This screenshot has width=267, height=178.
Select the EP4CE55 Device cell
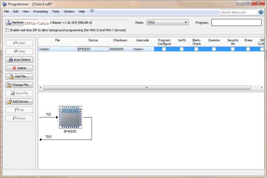[93, 49]
